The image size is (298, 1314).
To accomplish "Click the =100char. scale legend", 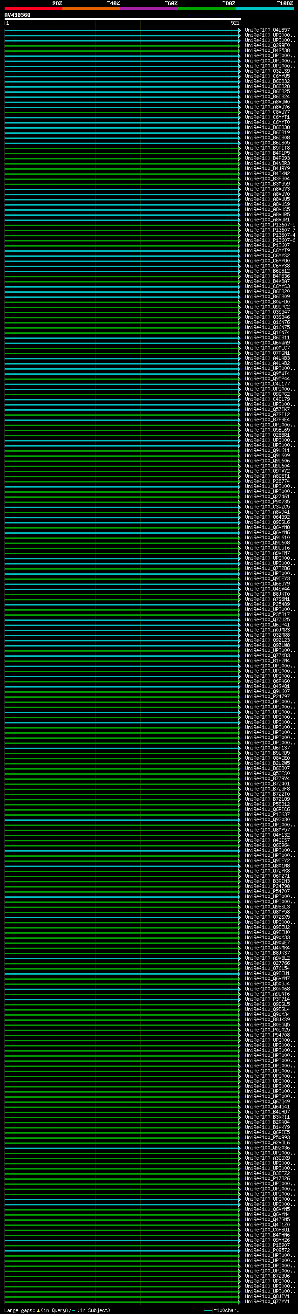I will point(221,1310).
